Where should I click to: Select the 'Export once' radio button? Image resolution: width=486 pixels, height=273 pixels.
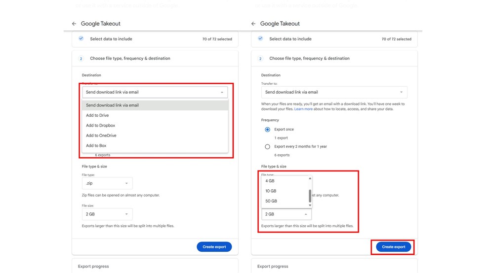click(x=268, y=130)
